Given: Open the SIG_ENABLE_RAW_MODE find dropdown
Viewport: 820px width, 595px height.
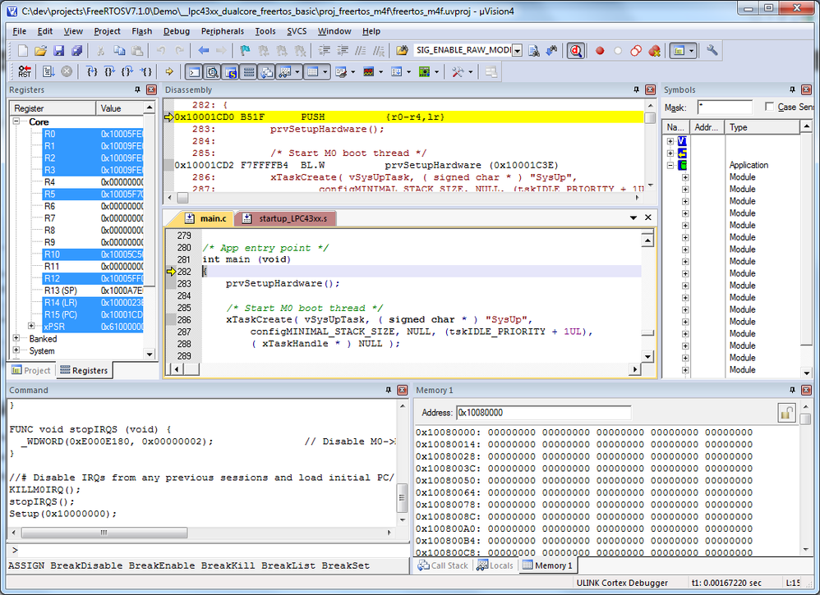Looking at the screenshot, I should (x=518, y=51).
